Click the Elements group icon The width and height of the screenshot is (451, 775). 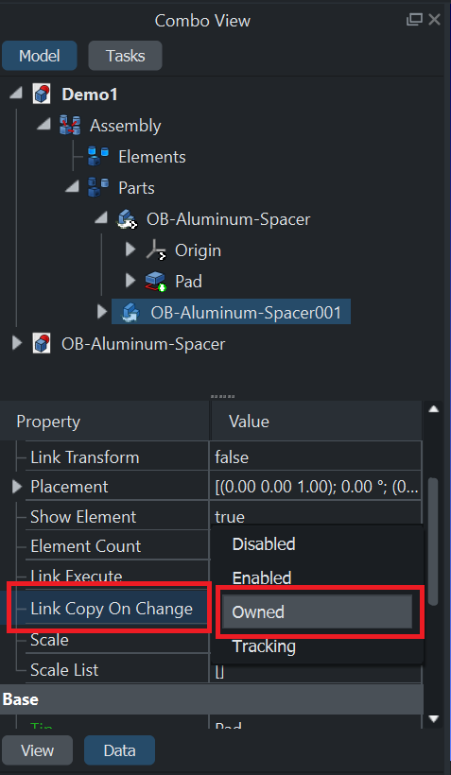[98, 156]
